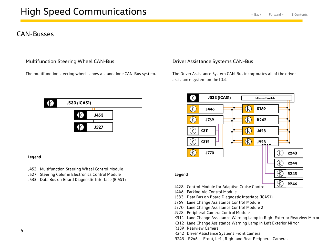Click the J527 module icon
The image size is (328, 246).
(x=80, y=127)
